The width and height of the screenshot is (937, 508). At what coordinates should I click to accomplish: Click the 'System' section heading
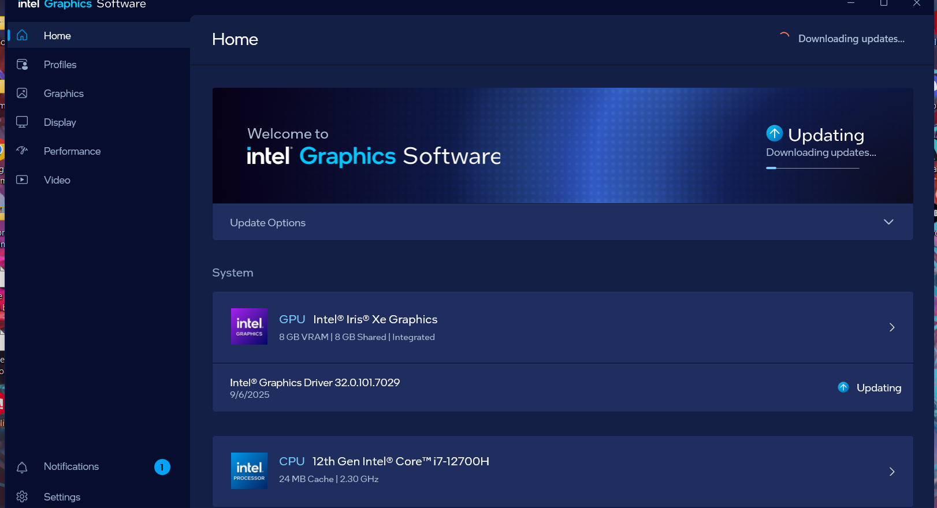(233, 272)
